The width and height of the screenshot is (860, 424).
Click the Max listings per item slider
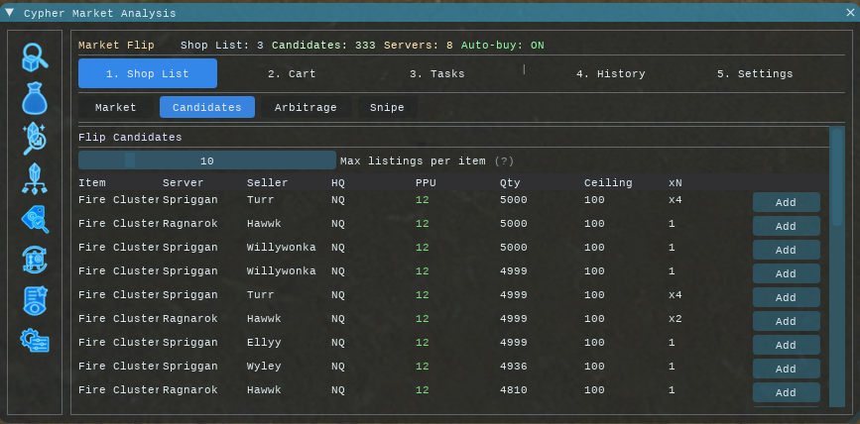pyautogui.click(x=207, y=160)
